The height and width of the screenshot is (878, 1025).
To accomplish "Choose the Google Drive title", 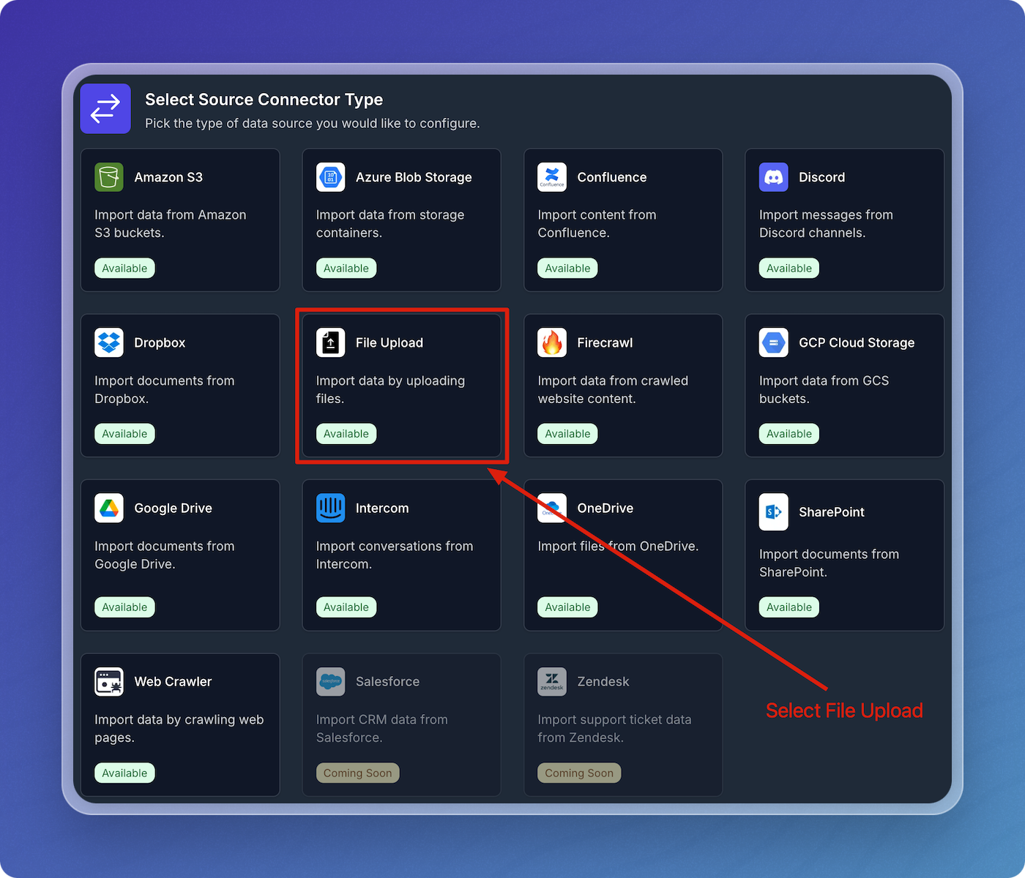I will tap(174, 508).
